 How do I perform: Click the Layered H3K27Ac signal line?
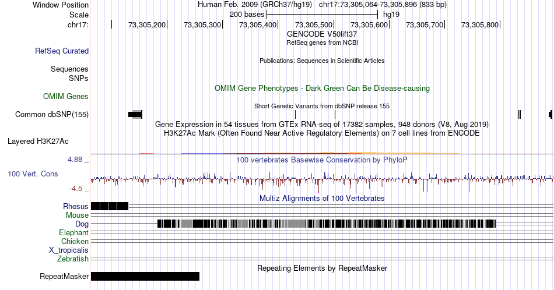(x=322, y=153)
